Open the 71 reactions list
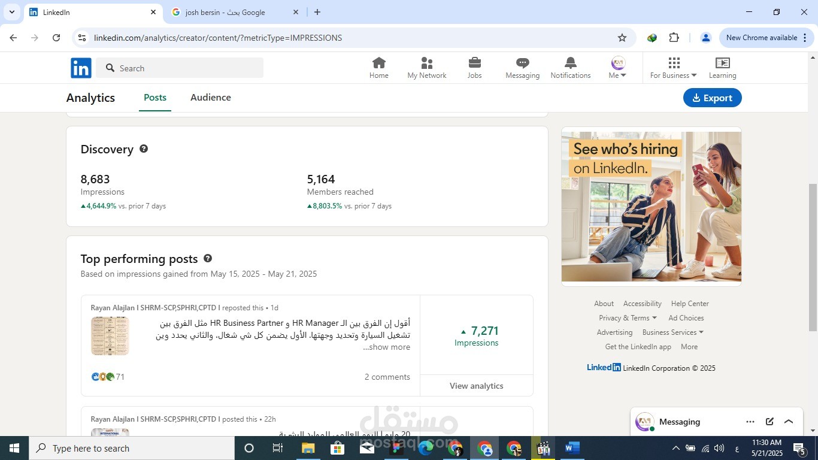Viewport: 818px width, 460px height. 108,377
